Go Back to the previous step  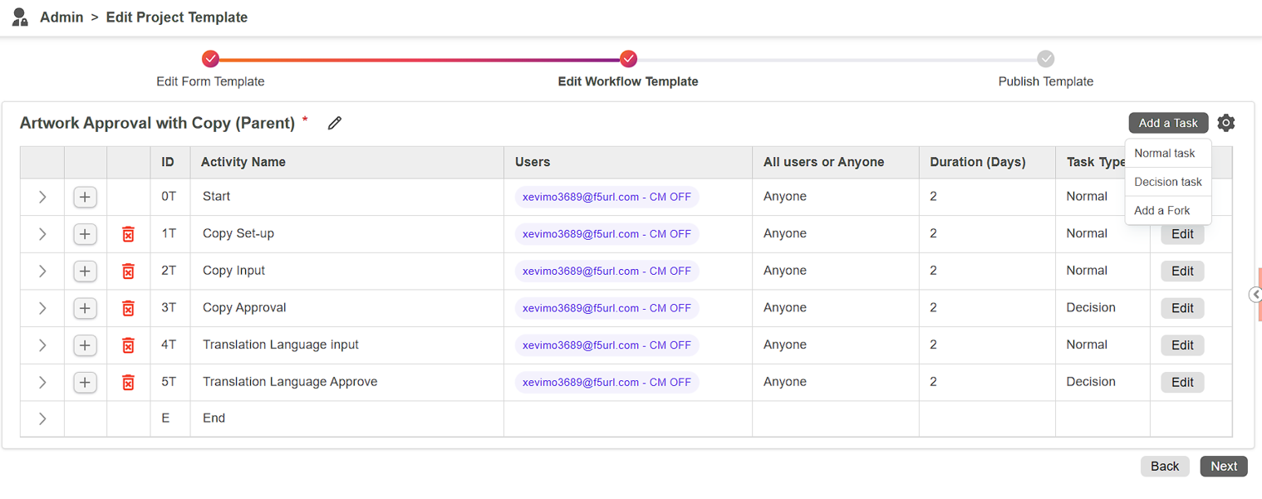[1164, 467]
